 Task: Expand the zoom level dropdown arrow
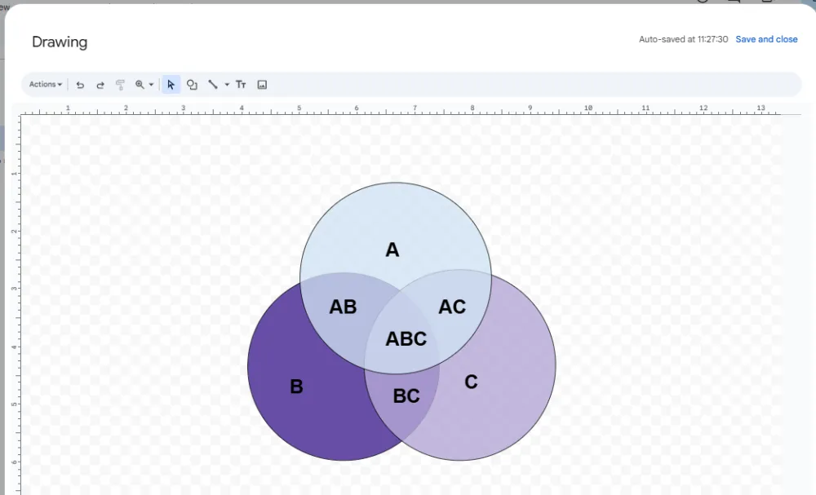(151, 85)
